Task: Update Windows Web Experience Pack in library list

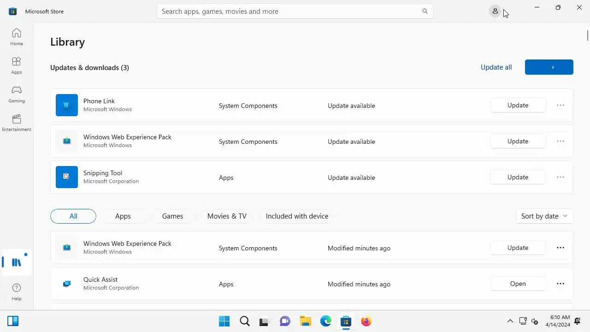Action: [x=518, y=248]
